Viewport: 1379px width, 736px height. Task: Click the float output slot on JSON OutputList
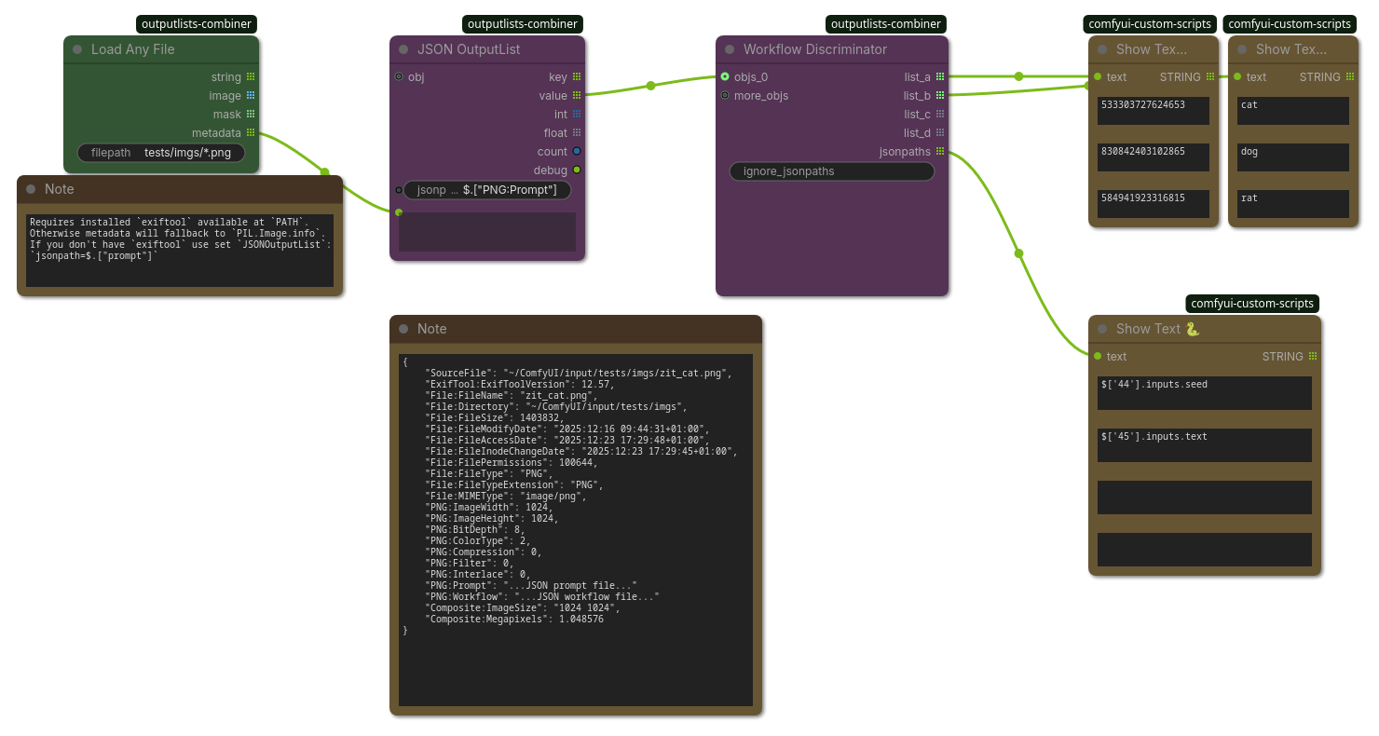577,133
